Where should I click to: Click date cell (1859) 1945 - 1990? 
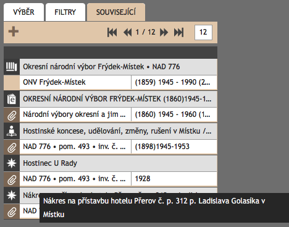[174, 82]
